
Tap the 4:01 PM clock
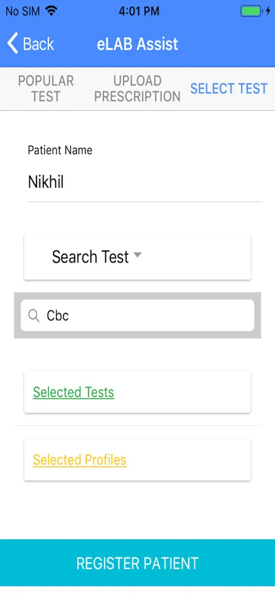139,11
